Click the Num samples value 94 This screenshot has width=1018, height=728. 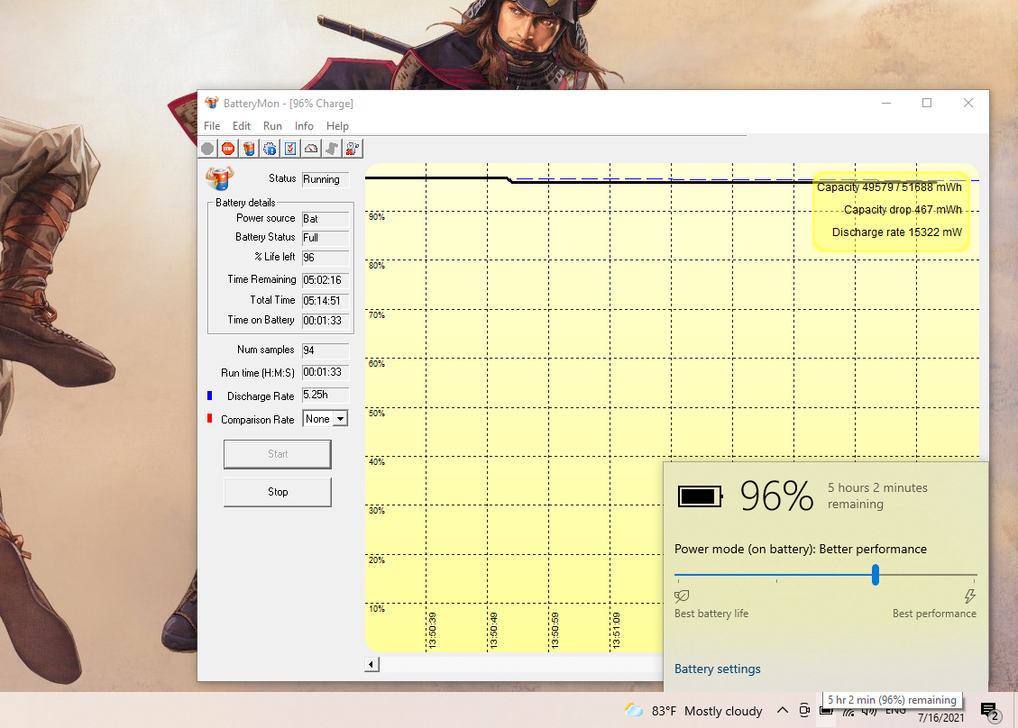[326, 350]
